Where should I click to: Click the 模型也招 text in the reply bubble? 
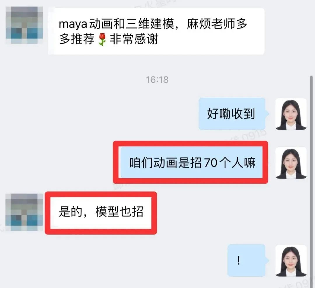click(x=119, y=212)
